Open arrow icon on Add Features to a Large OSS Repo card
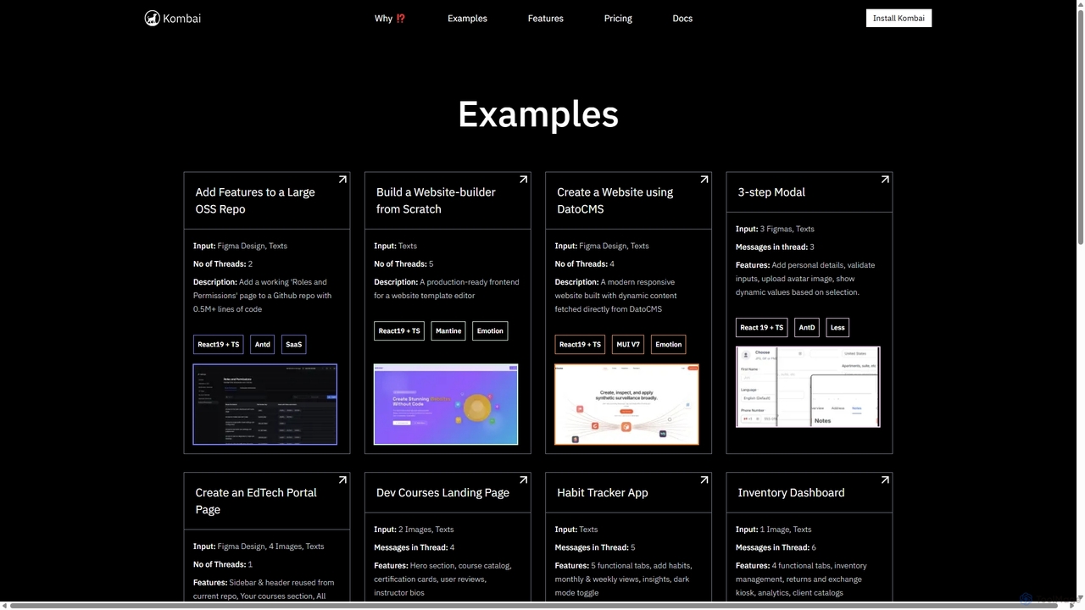The width and height of the screenshot is (1085, 610). [342, 180]
